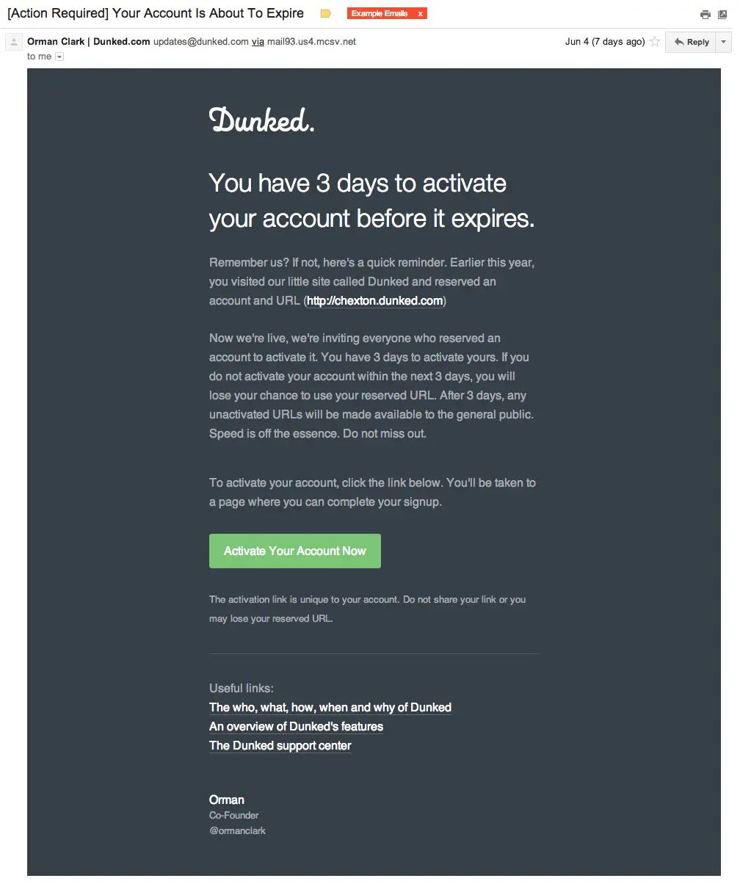Click the Example Emails label tag

coord(380,14)
